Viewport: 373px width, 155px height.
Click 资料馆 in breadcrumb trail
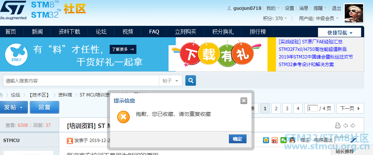click(65, 95)
